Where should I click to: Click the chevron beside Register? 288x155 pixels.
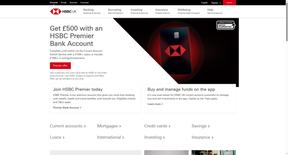tap(220, 3)
